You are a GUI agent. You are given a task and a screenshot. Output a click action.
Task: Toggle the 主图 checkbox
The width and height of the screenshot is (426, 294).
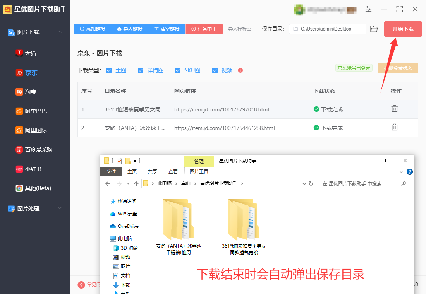click(x=109, y=70)
